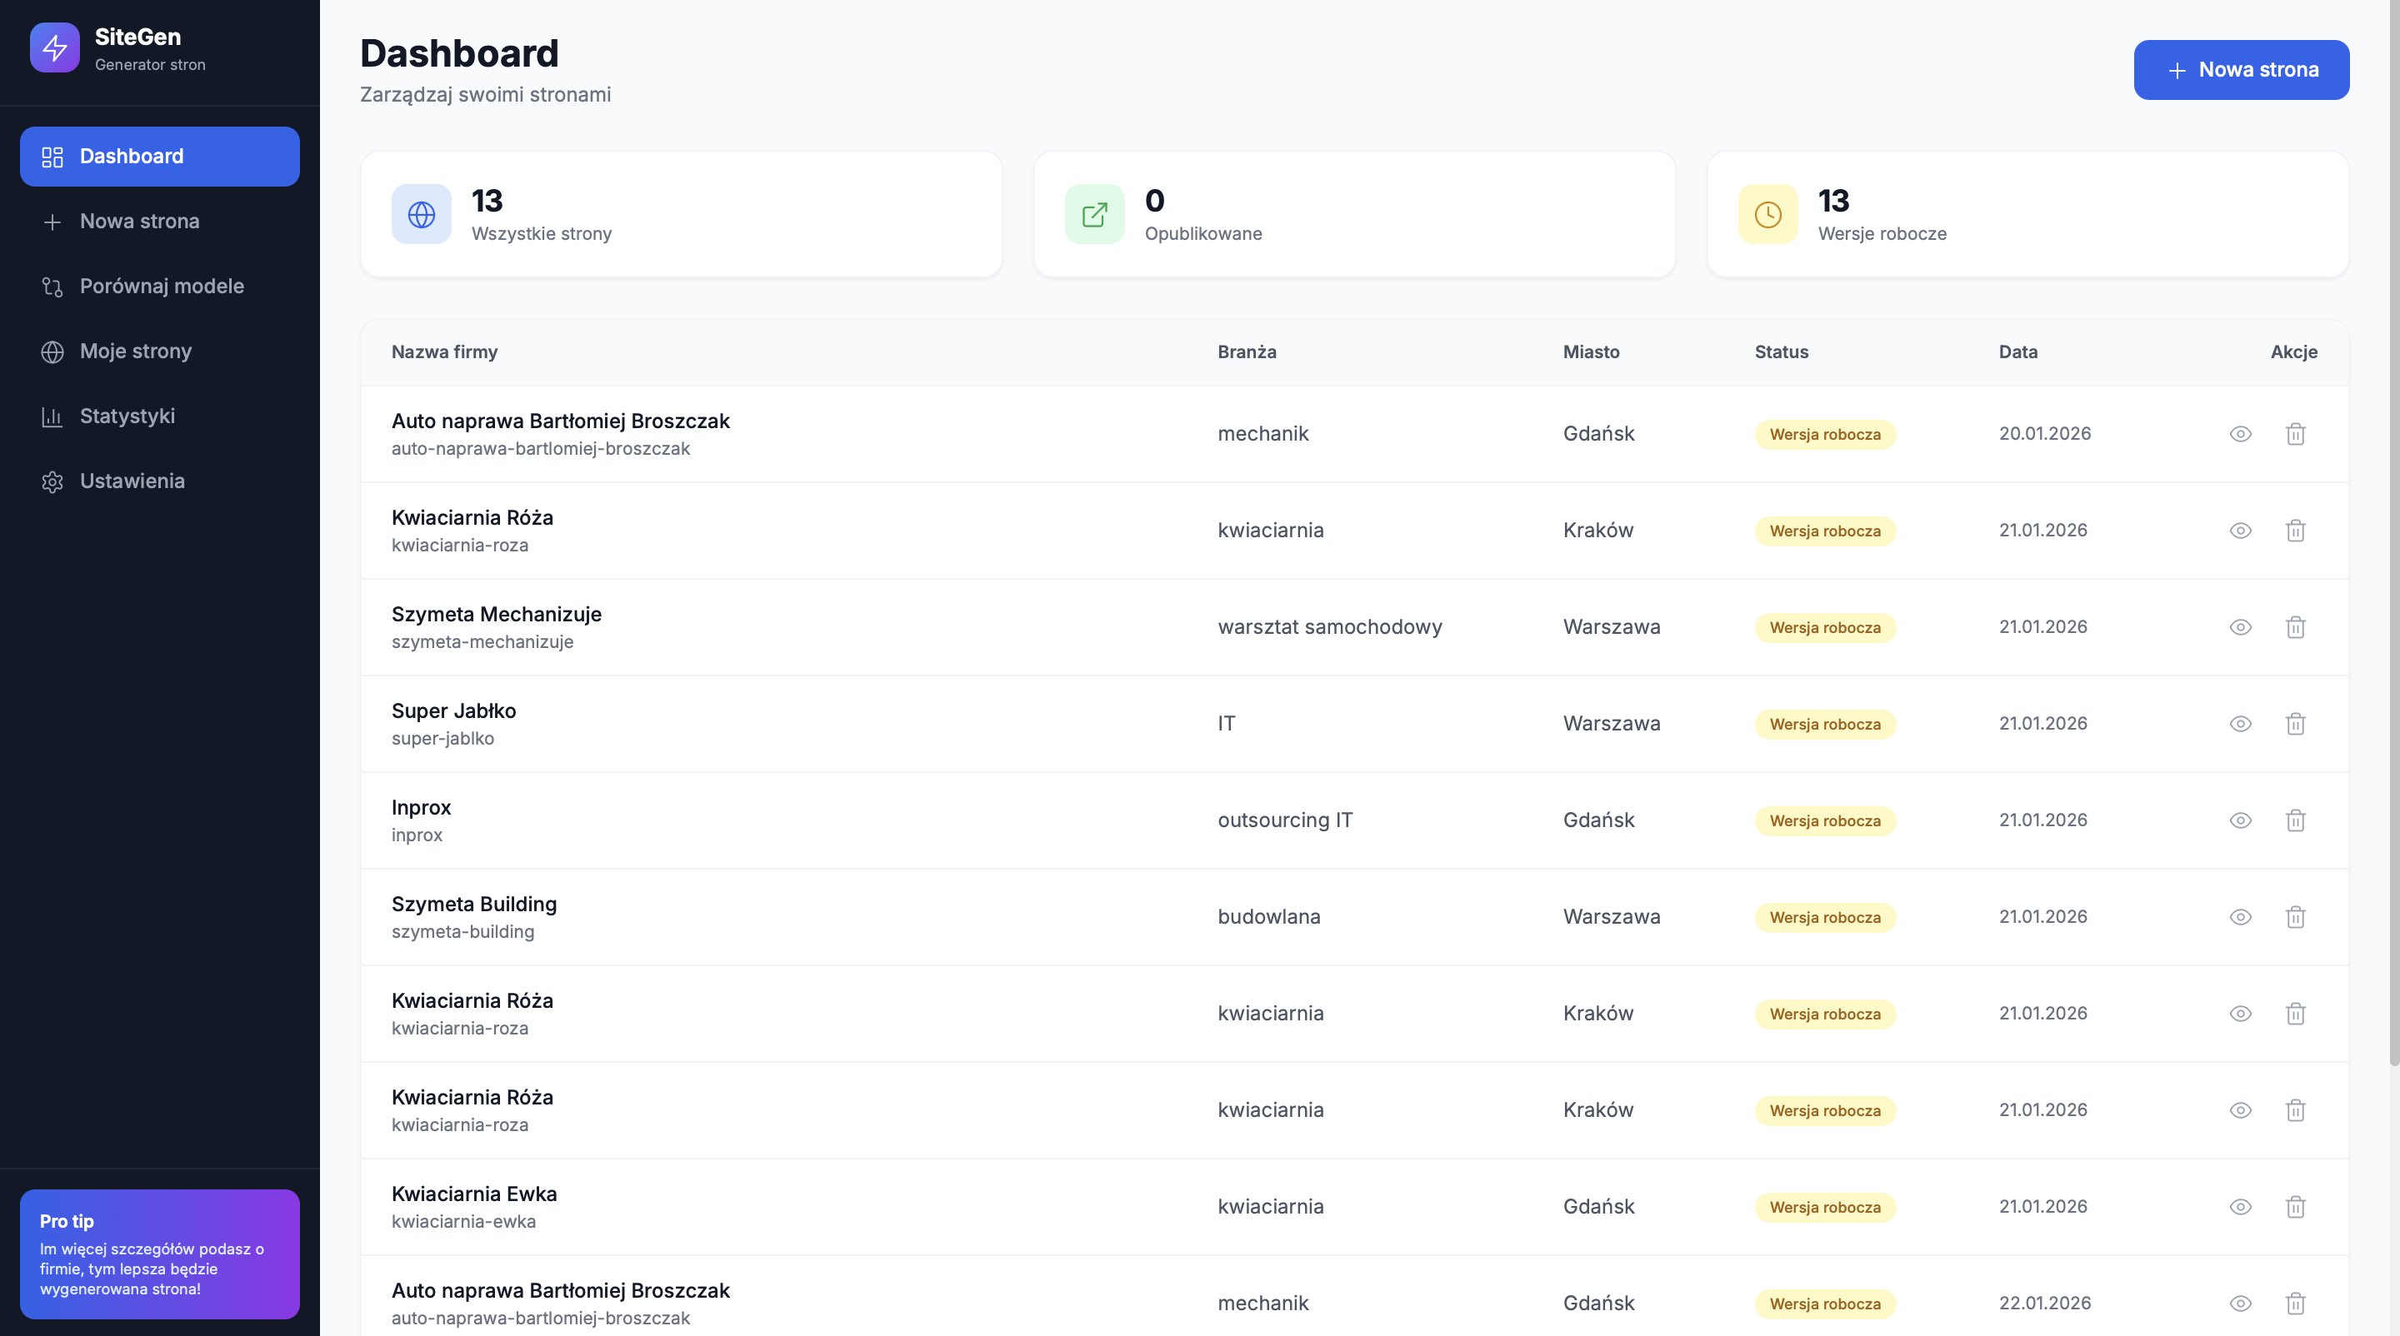Click the SiteGen lightning bolt logo

point(54,47)
